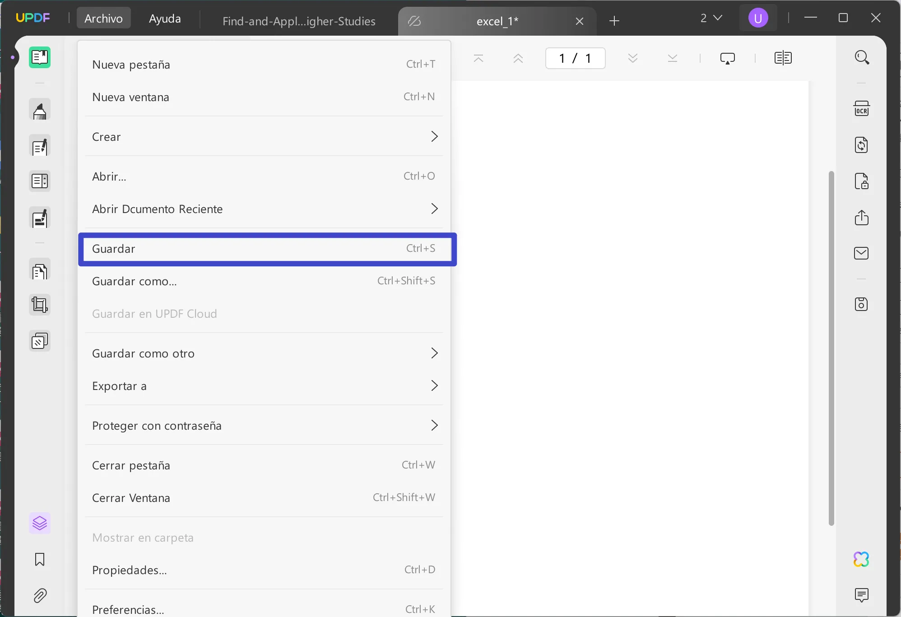Click the Save as other disk icon
901x617 pixels.
(x=862, y=304)
